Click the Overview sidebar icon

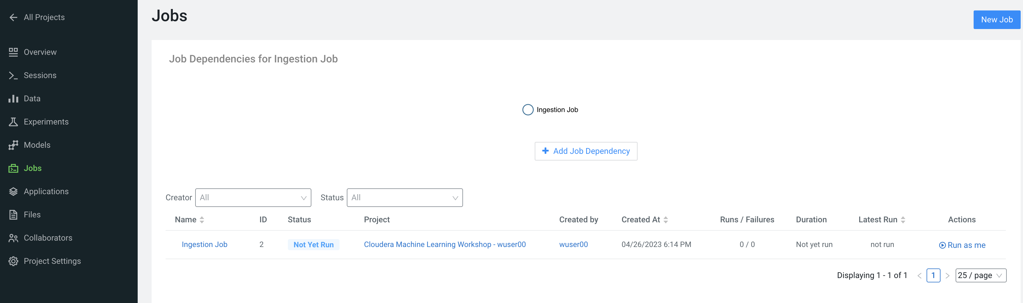pyautogui.click(x=13, y=52)
